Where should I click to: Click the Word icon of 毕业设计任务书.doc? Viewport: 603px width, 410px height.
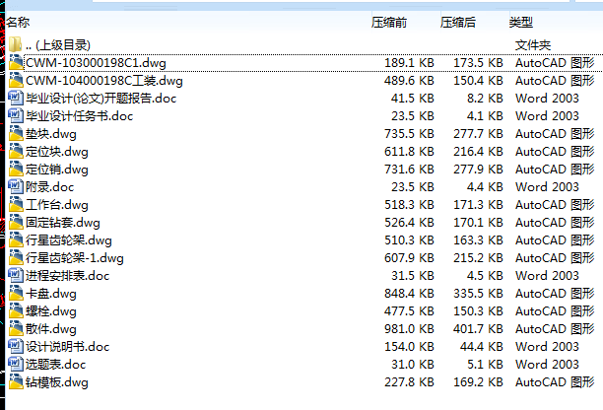point(16,115)
